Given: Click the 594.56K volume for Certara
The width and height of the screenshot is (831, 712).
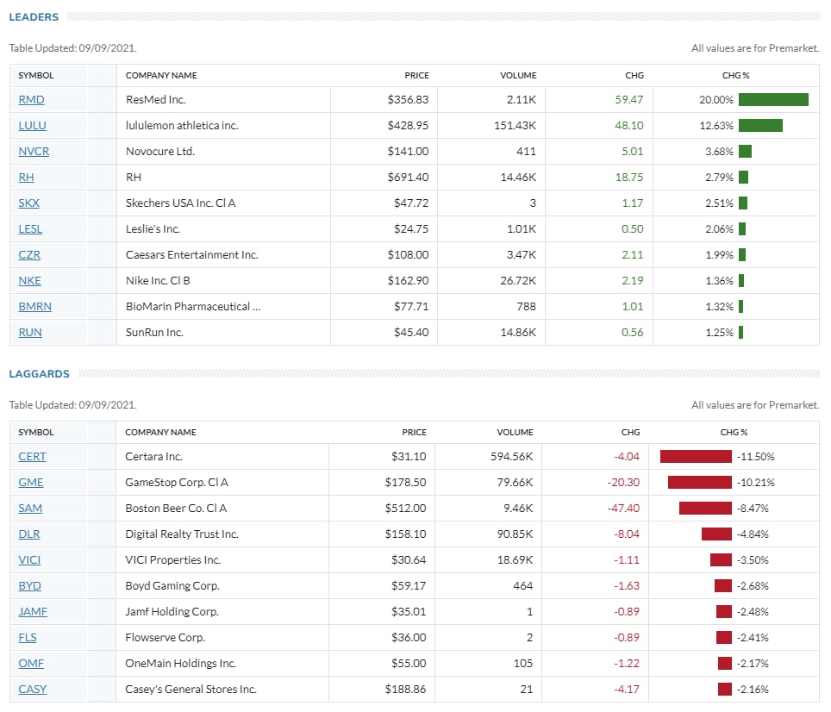Looking at the screenshot, I should tap(511, 457).
